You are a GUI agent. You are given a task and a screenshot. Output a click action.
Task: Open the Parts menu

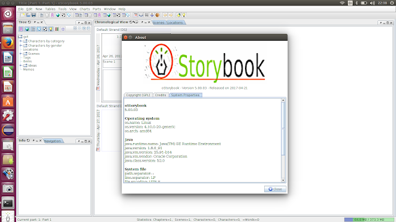coord(97,9)
